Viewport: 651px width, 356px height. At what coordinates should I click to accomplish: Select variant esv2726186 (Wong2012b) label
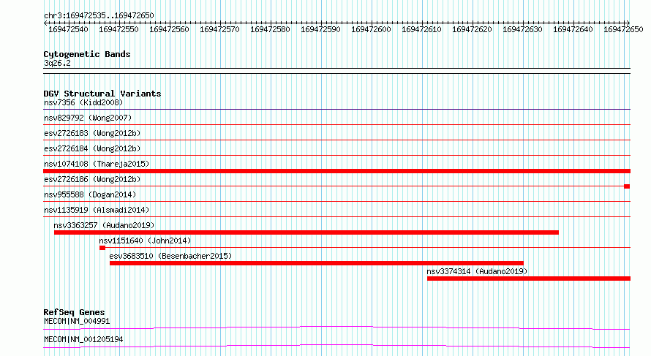coord(92,179)
